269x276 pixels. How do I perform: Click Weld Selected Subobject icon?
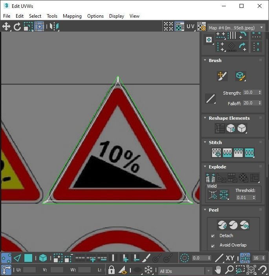[x=224, y=195]
